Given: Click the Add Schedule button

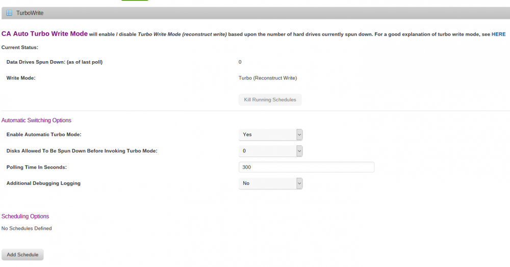Looking at the screenshot, I should [x=22, y=255].
